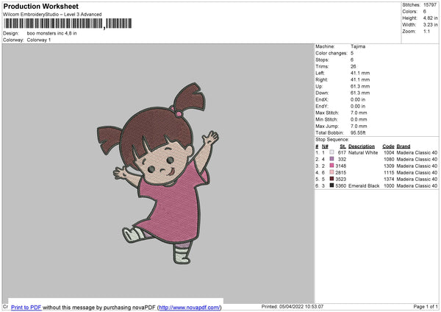Click design name "boo monsters inc 4,8 in"
Image resolution: width=441 pixels, height=312 pixels.
pyautogui.click(x=51, y=33)
